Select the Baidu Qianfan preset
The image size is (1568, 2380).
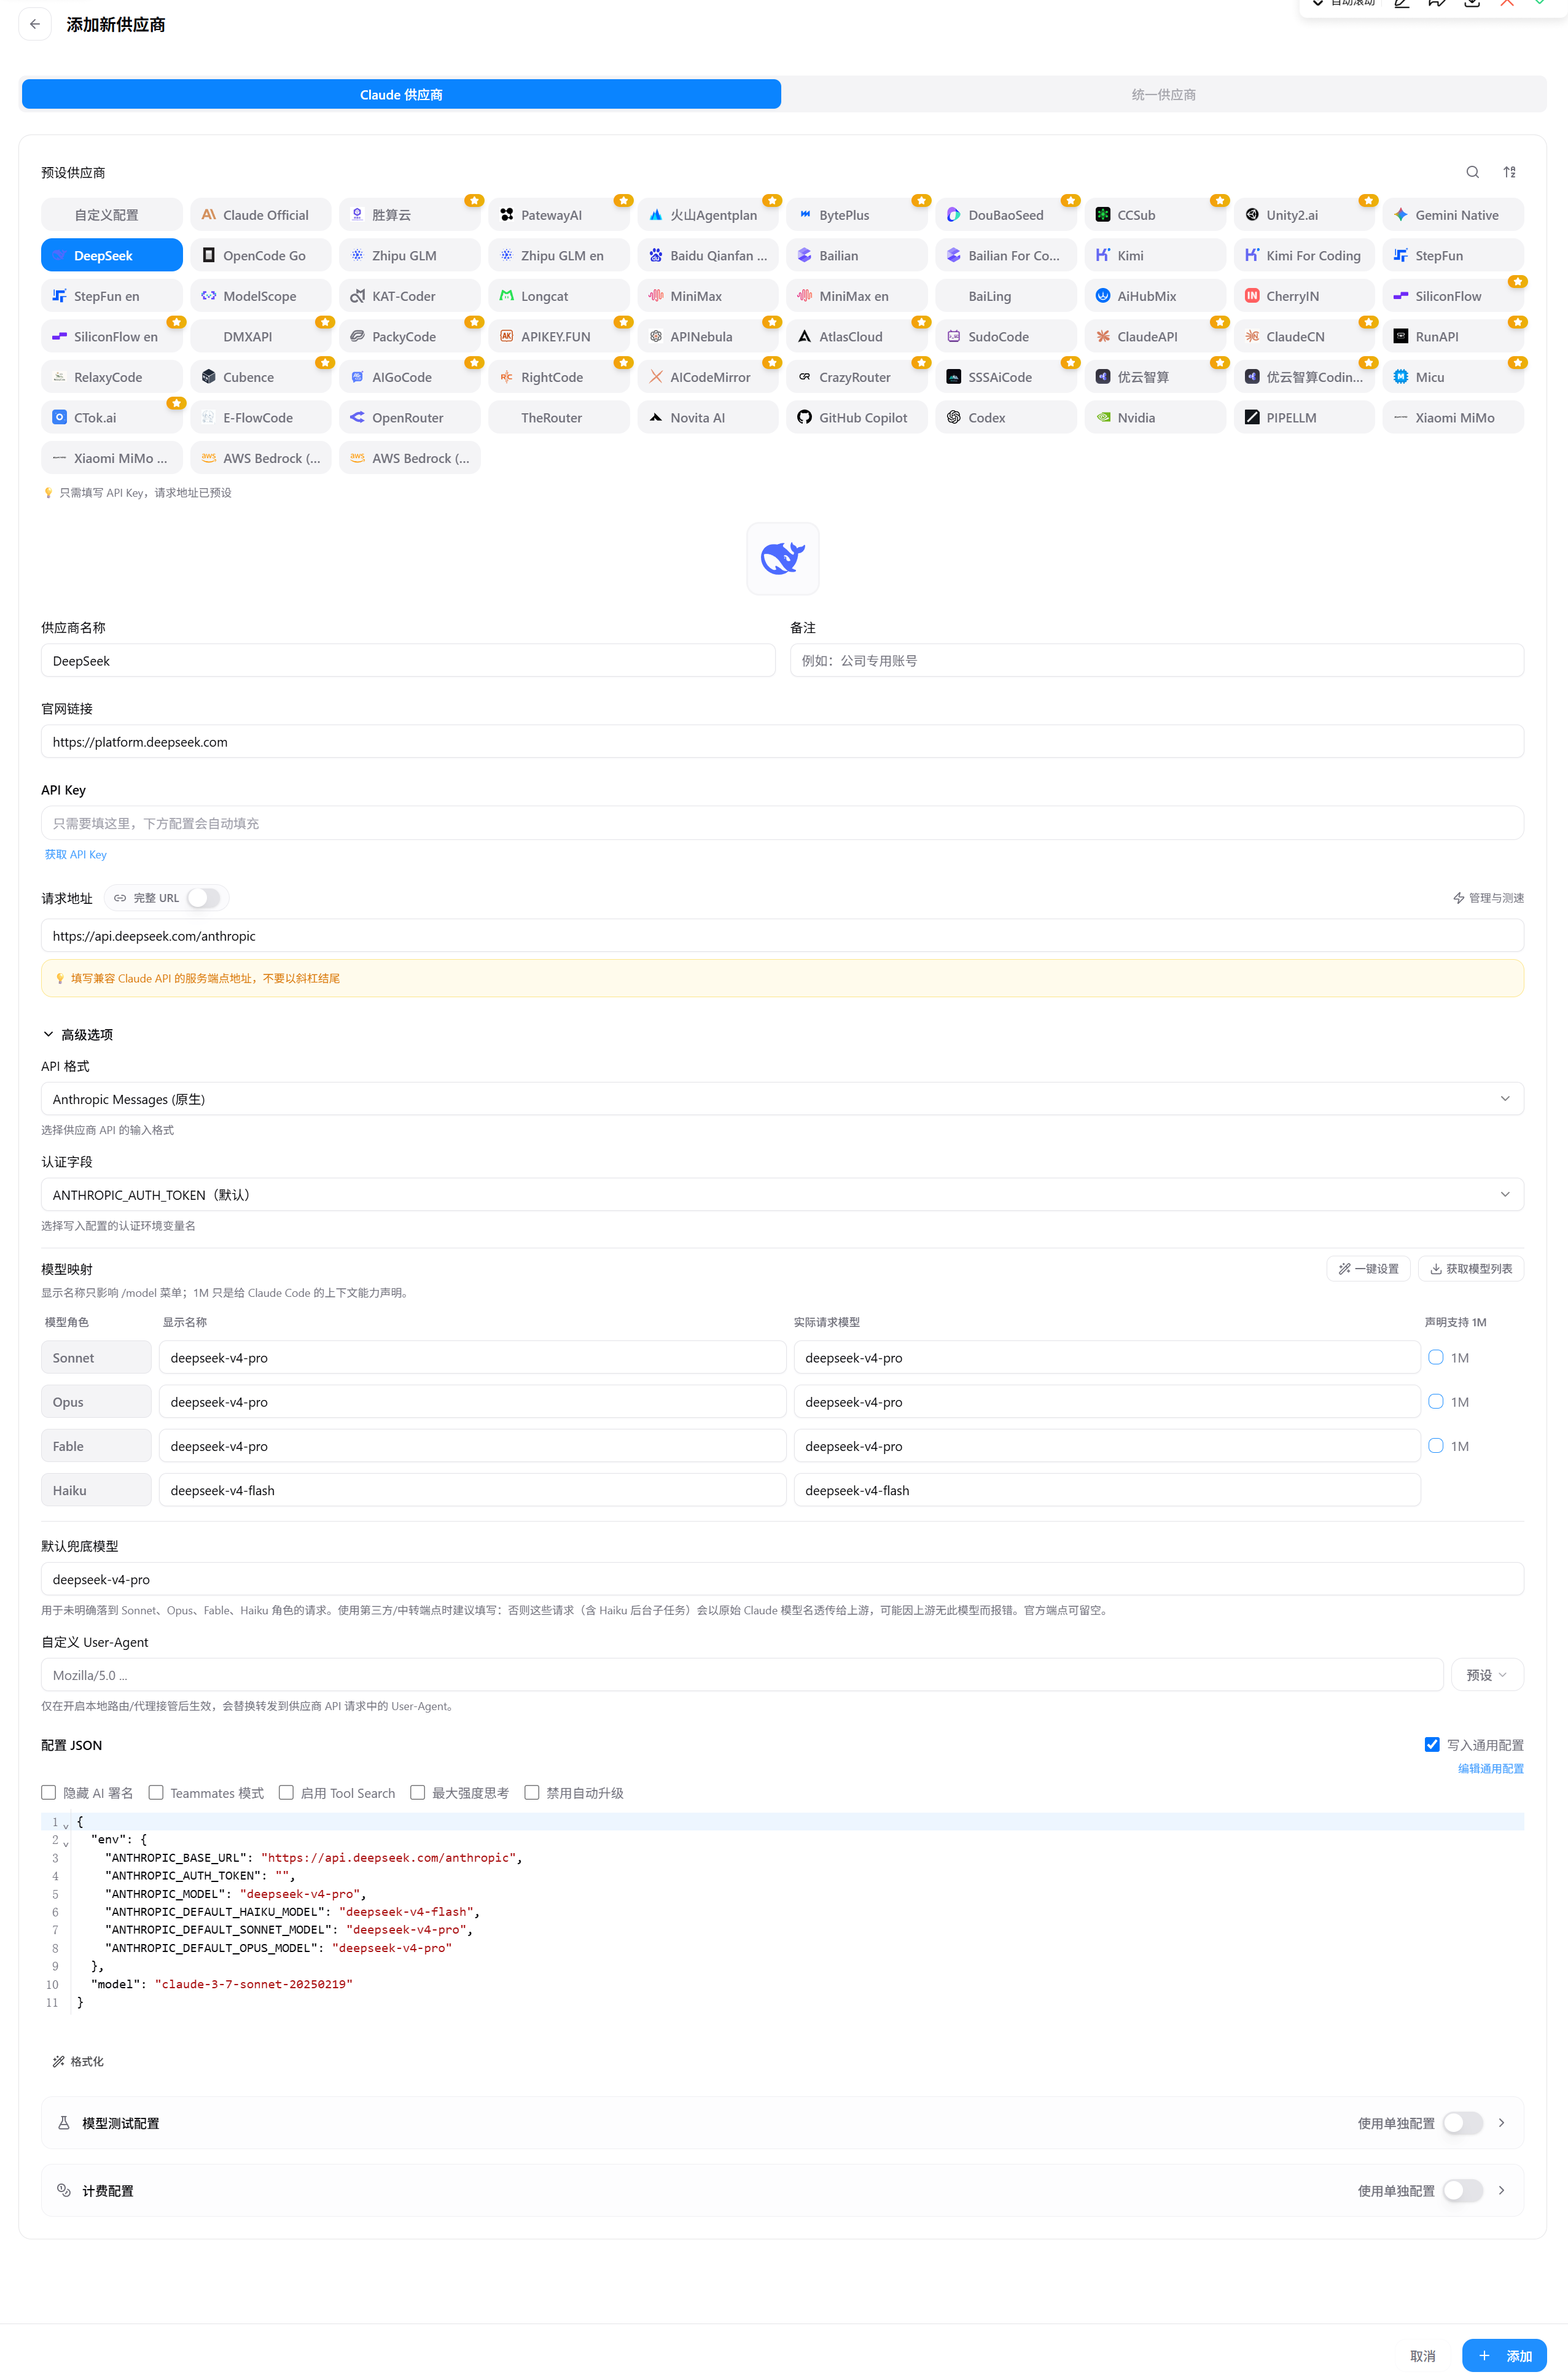click(708, 256)
